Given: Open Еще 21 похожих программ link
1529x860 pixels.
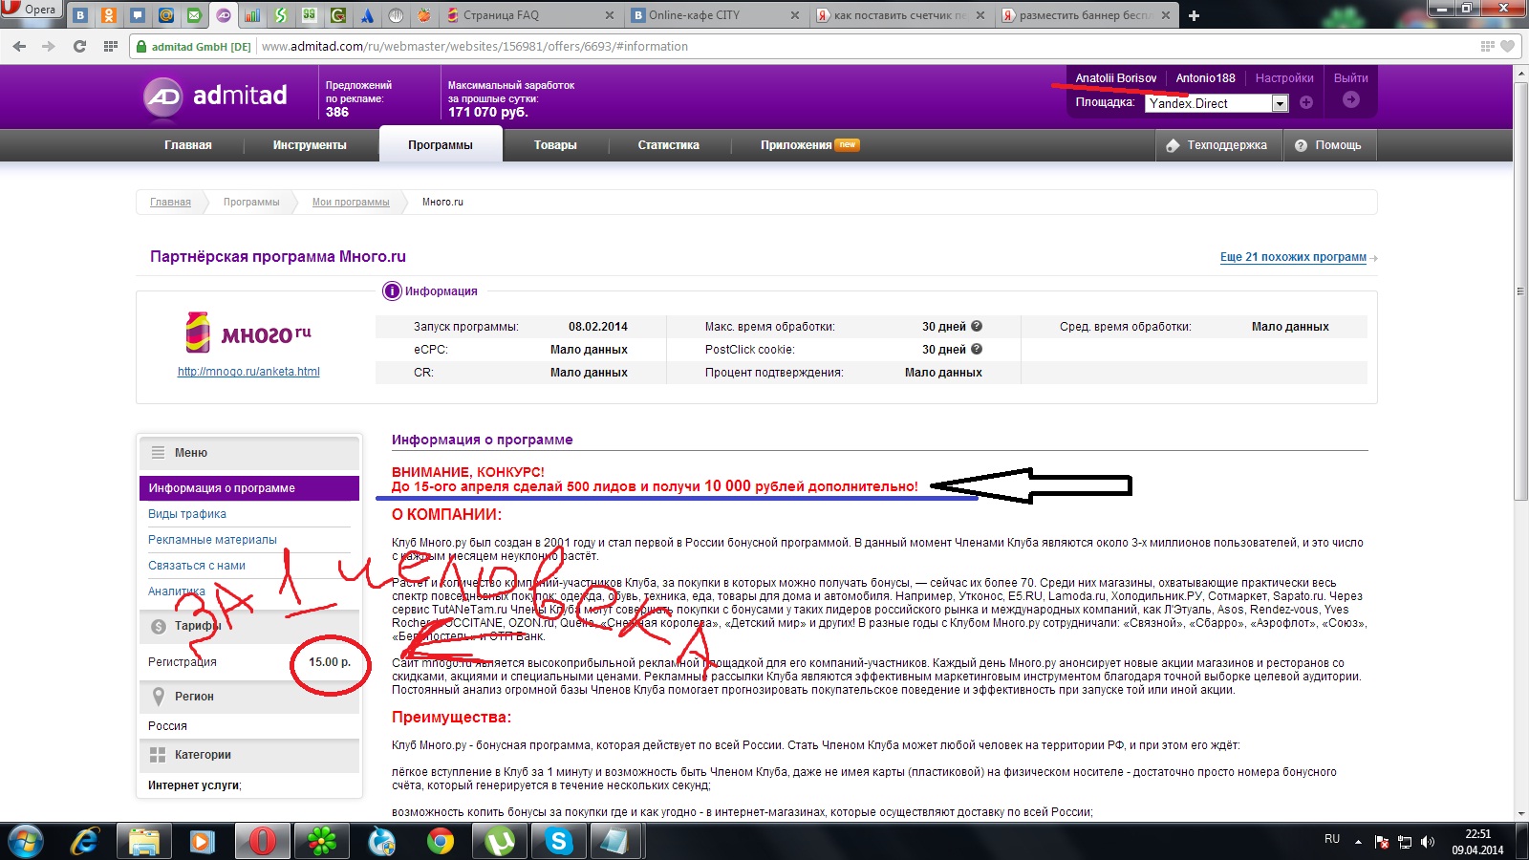Looking at the screenshot, I should tap(1293, 257).
